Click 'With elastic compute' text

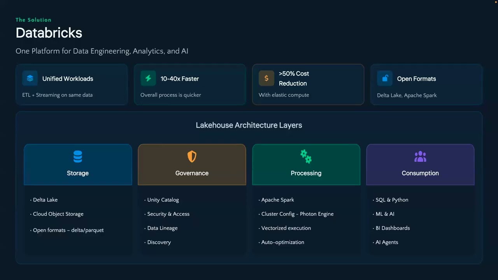tap(284, 95)
